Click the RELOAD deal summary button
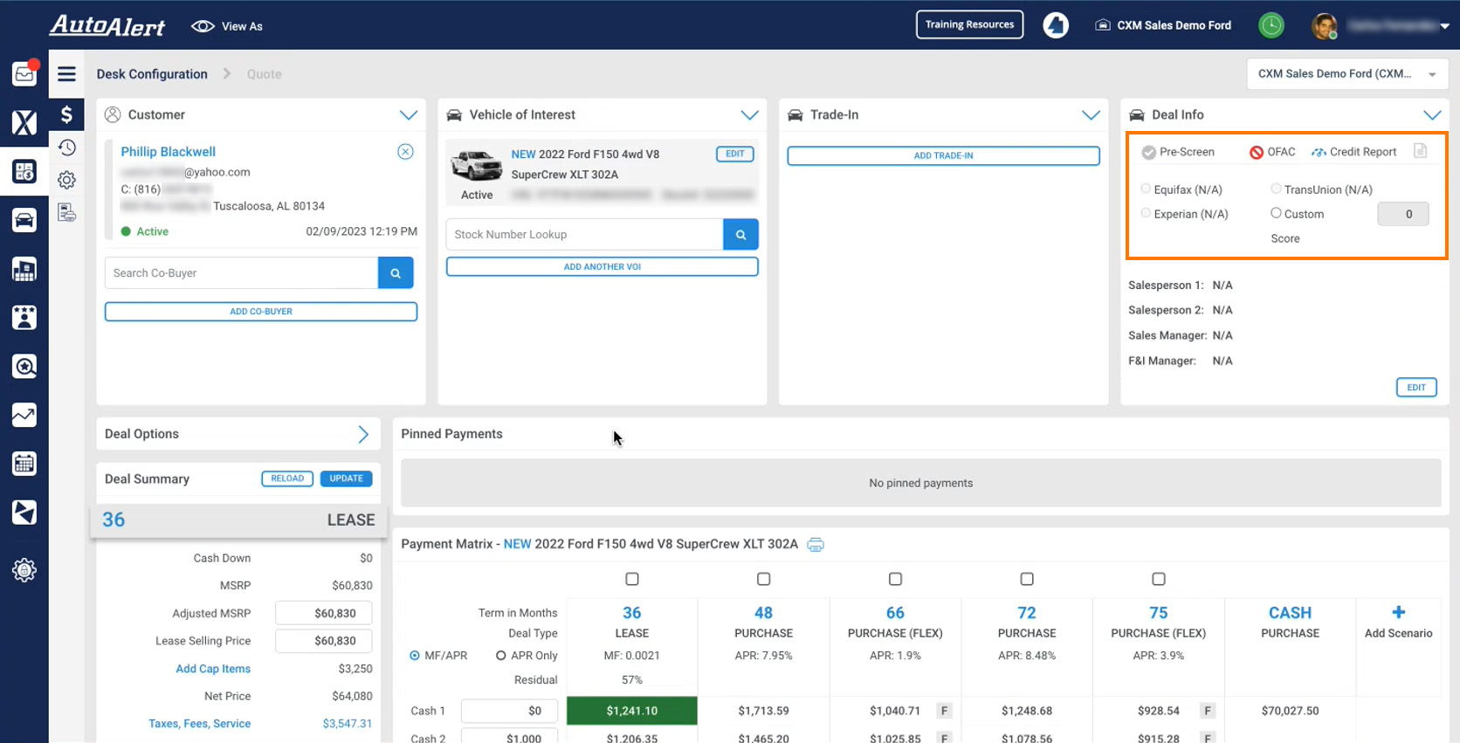 click(287, 478)
